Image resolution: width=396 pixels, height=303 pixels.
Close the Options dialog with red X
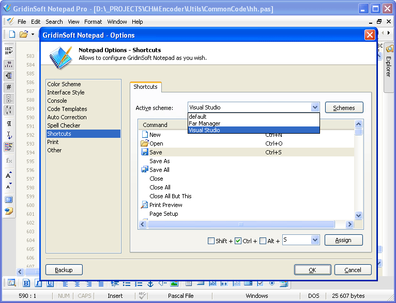click(x=370, y=35)
